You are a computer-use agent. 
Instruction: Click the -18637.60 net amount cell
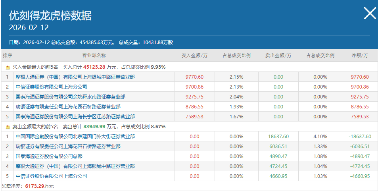360,137
